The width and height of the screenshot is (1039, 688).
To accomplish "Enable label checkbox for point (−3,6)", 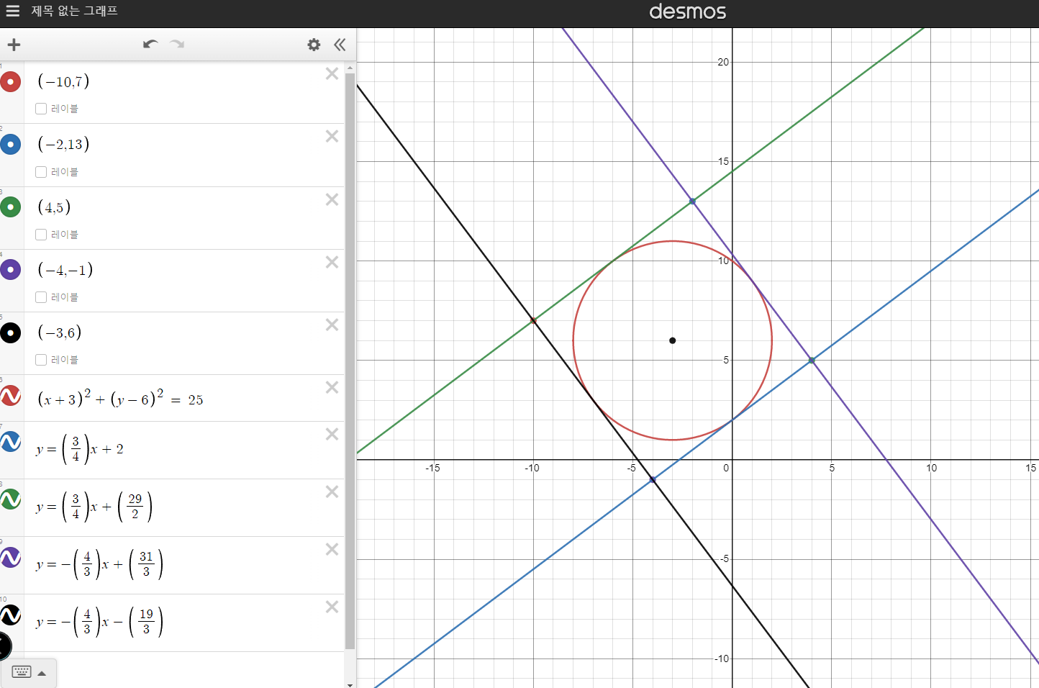I will [x=41, y=360].
